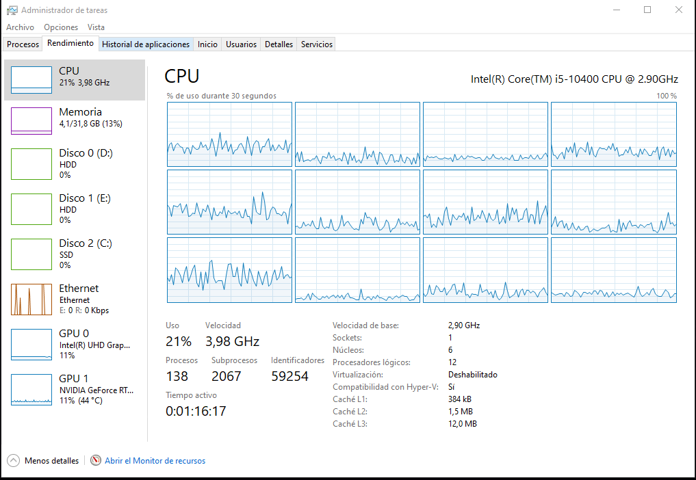Open the Vista menu
This screenshot has width=696, height=480.
click(x=96, y=27)
